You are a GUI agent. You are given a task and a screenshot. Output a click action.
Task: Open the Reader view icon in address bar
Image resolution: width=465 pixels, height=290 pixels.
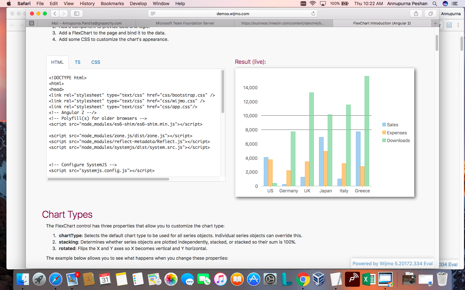coord(153,14)
